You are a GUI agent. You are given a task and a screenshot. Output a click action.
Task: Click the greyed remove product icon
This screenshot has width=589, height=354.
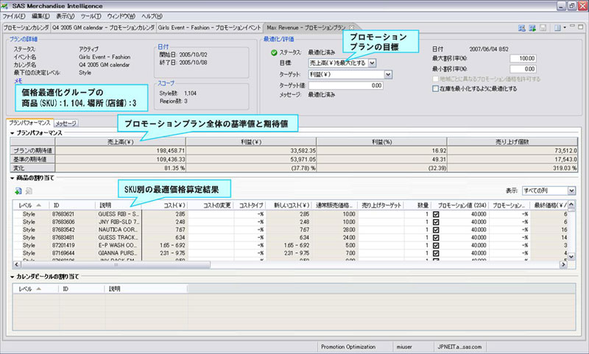click(x=29, y=191)
